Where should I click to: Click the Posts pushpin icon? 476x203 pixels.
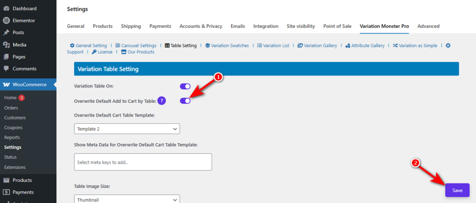6,33
